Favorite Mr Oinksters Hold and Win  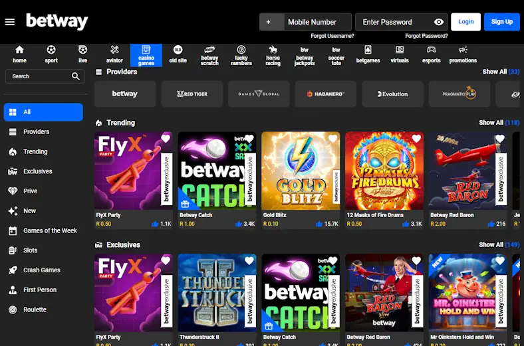coord(500,260)
